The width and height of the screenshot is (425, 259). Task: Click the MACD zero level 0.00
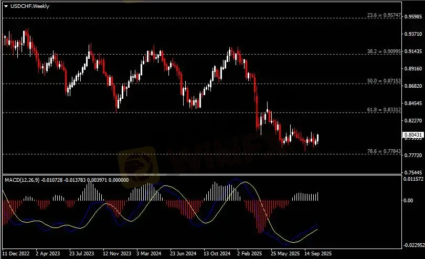[x=408, y=201]
